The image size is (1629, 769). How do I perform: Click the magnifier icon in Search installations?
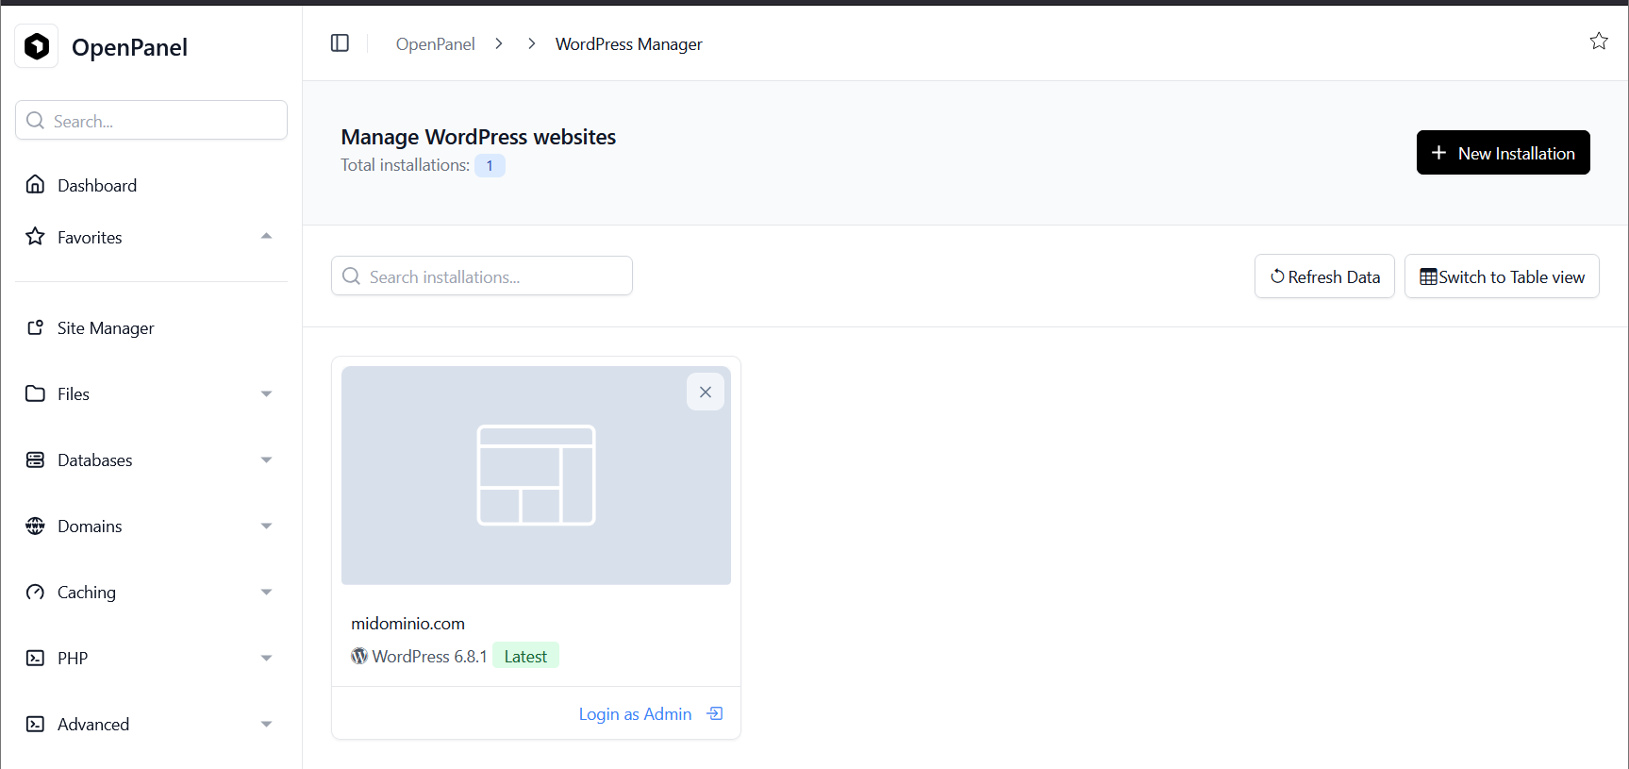click(351, 276)
